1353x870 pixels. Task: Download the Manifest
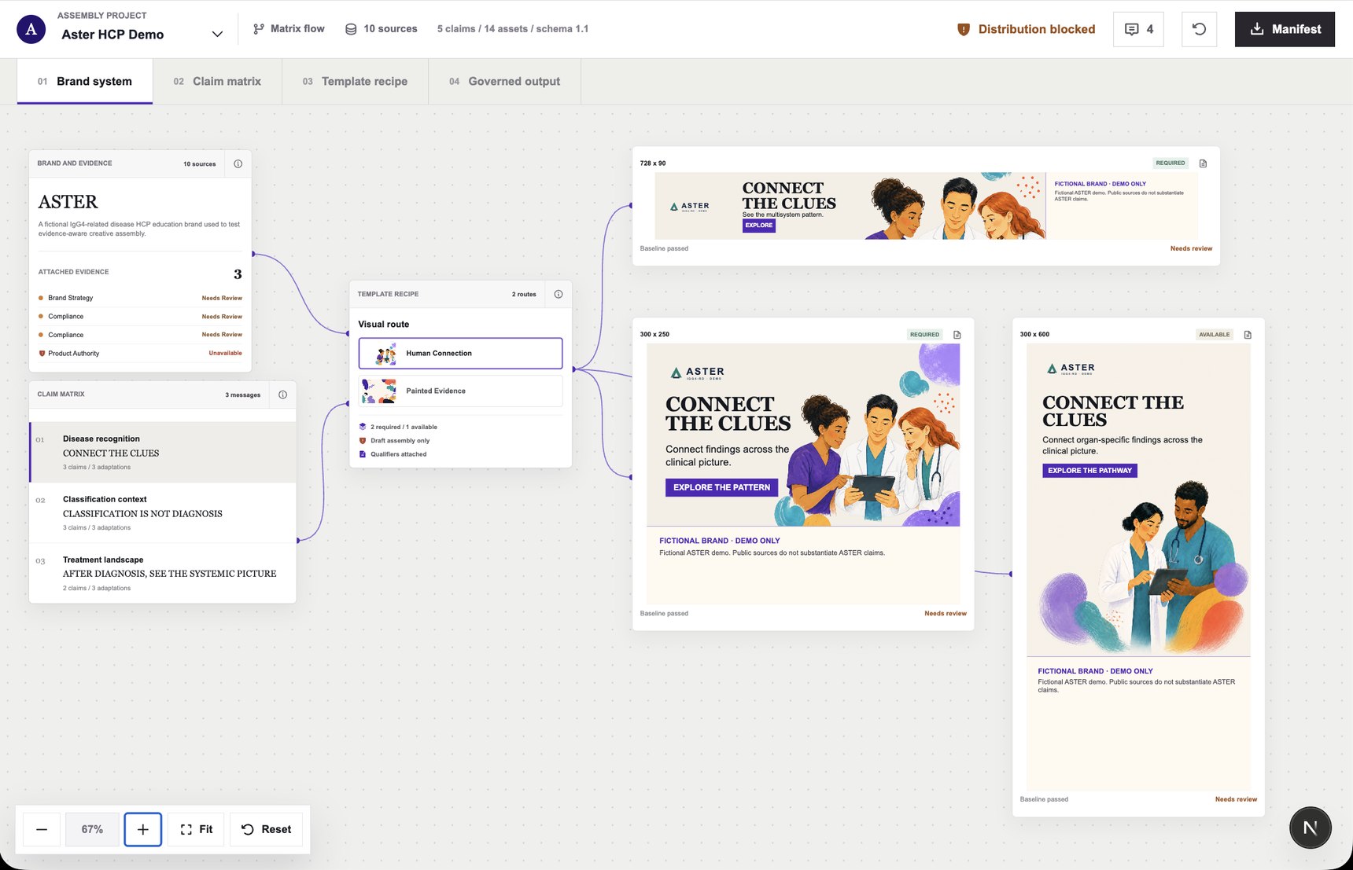[1285, 29]
